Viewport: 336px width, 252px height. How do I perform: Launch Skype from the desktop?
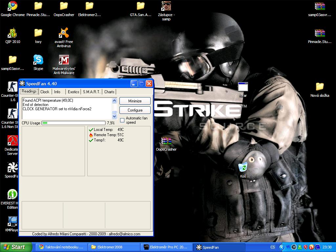coord(38,60)
